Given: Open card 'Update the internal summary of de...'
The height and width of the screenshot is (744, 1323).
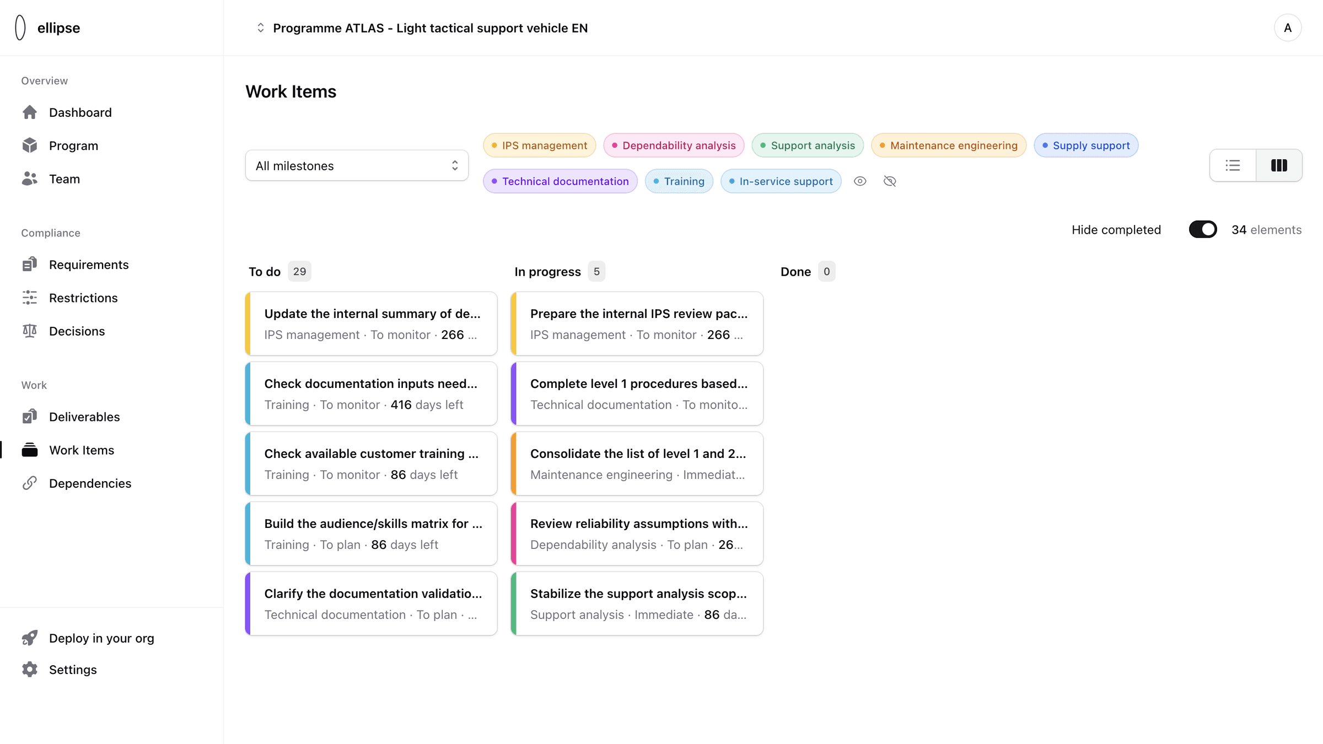Looking at the screenshot, I should tap(371, 324).
